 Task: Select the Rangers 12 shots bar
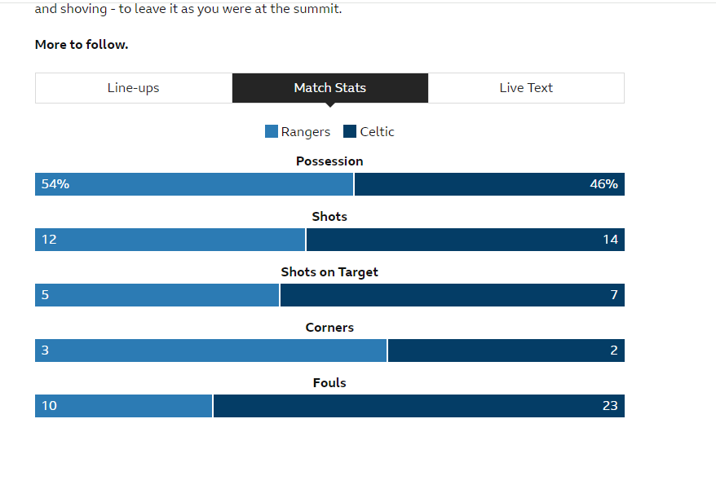click(x=170, y=240)
